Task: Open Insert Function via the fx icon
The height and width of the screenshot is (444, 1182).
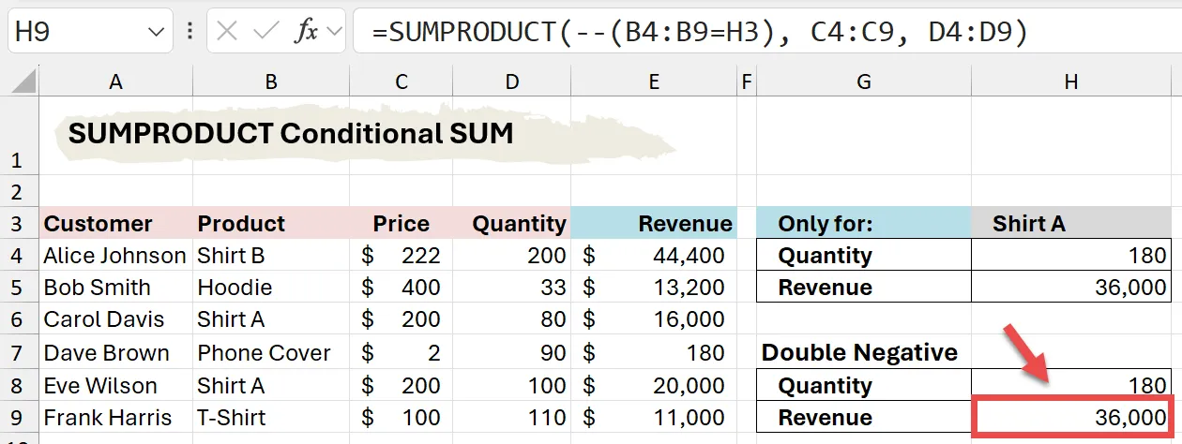Action: point(306,32)
